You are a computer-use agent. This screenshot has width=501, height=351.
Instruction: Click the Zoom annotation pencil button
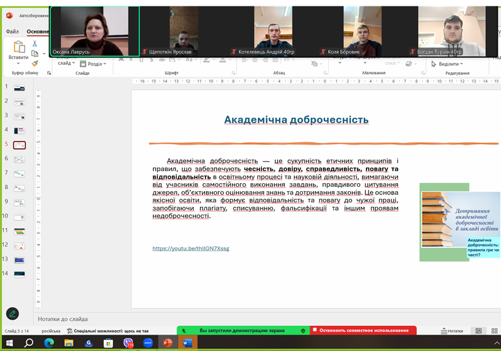click(13, 313)
